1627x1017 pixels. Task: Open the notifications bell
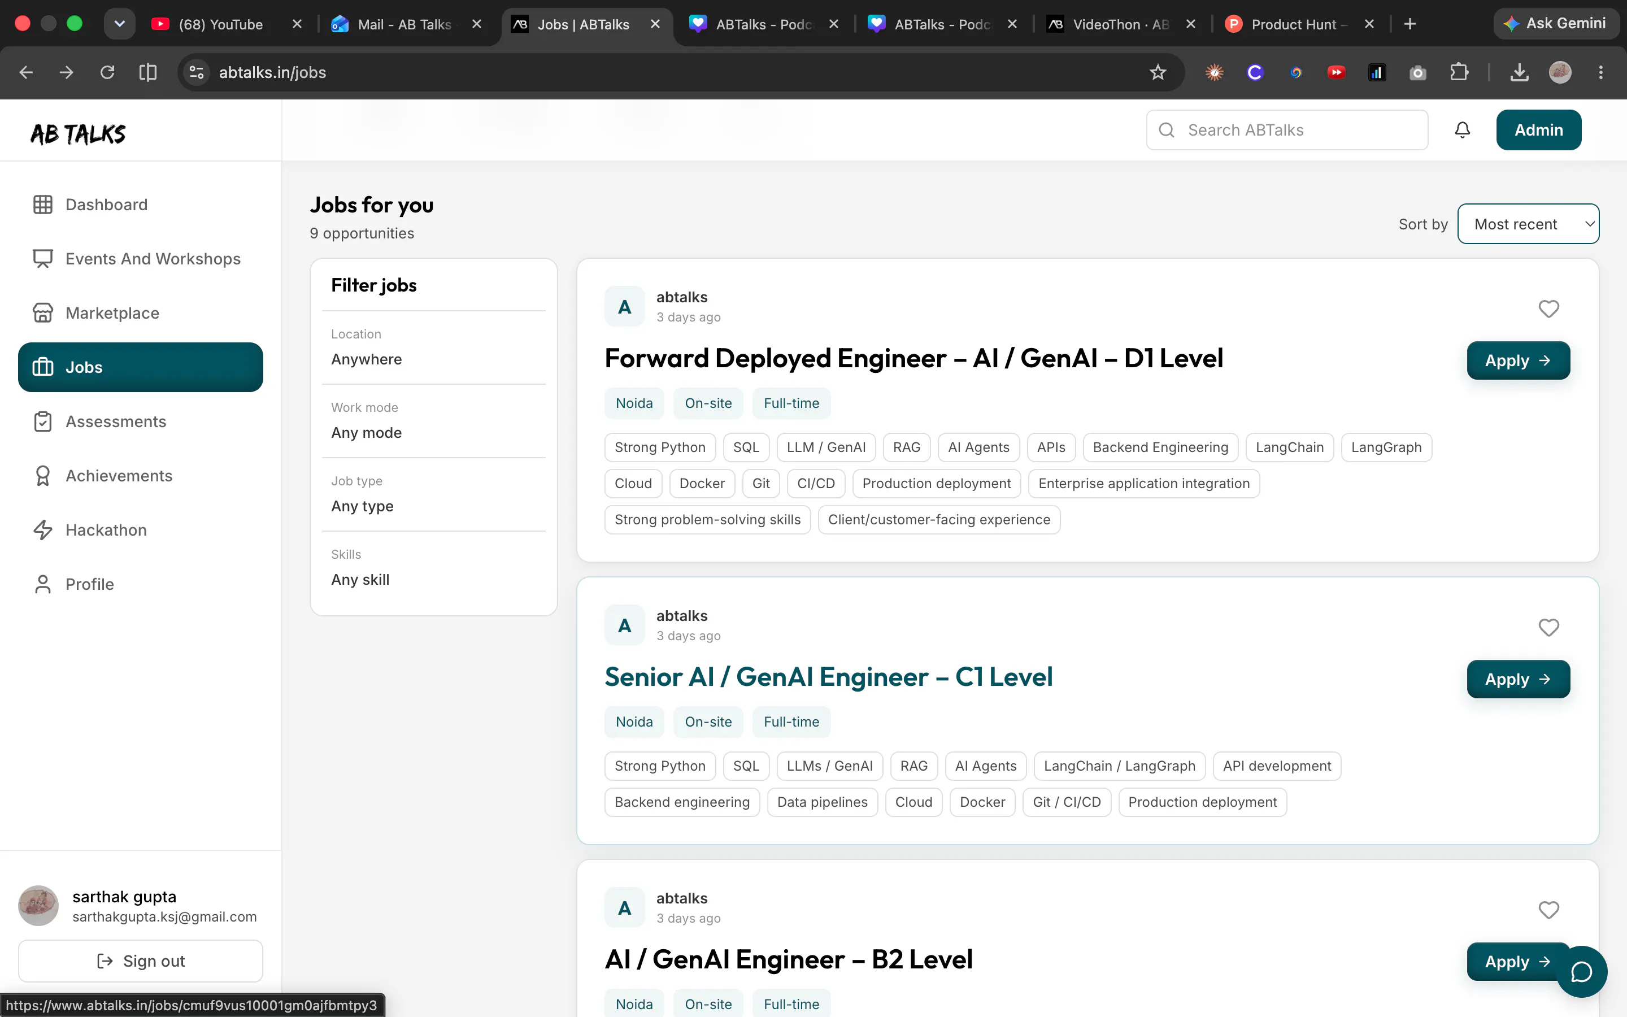point(1462,130)
